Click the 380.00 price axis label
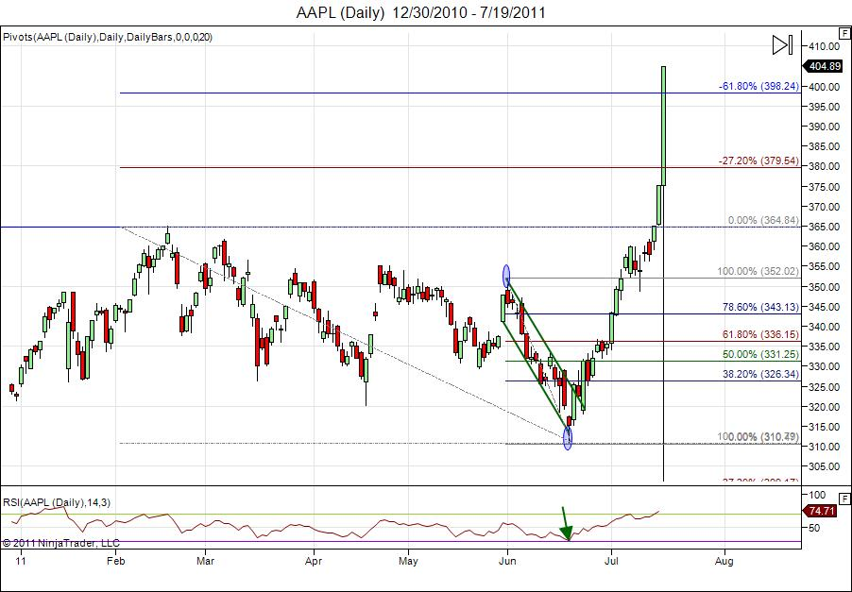Screen dimensions: 852x592 click(825, 166)
